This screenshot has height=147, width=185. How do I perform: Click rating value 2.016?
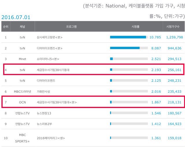(x=156, y=92)
